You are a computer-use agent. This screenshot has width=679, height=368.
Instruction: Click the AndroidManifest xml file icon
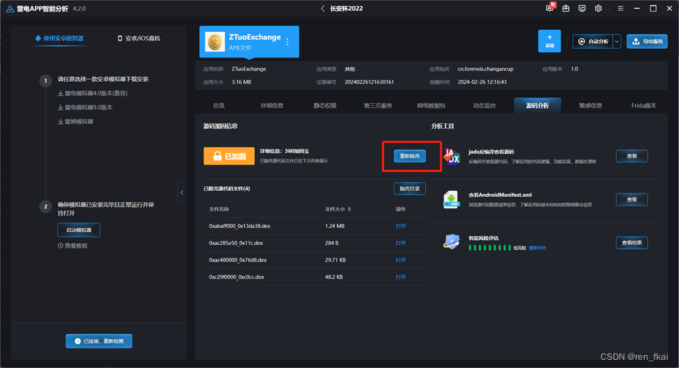point(452,199)
